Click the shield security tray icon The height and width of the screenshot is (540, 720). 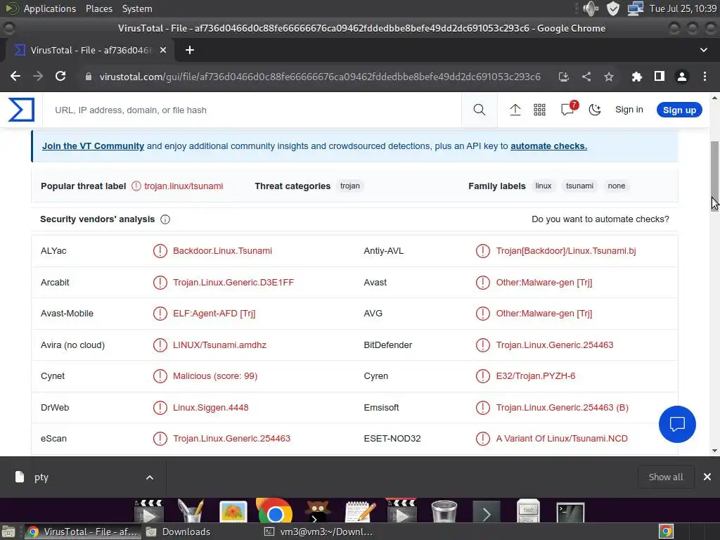coord(613,8)
